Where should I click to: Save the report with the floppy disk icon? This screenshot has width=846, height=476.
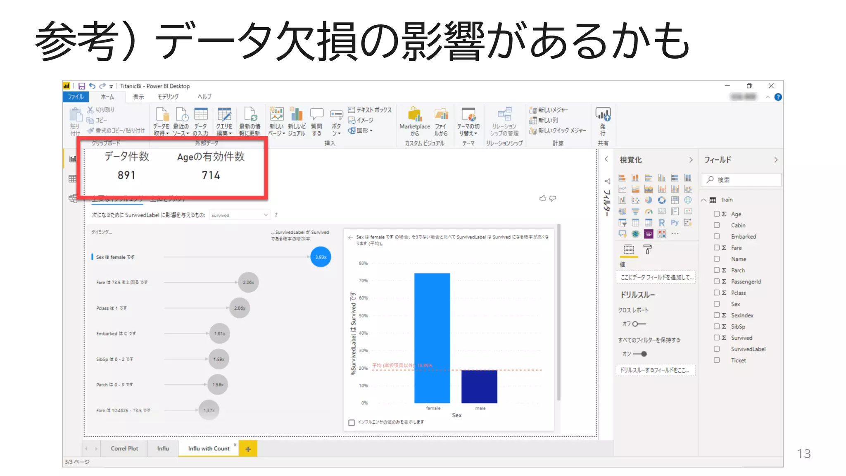click(81, 86)
